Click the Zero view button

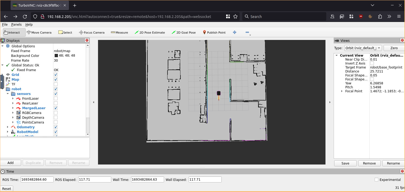(394, 48)
